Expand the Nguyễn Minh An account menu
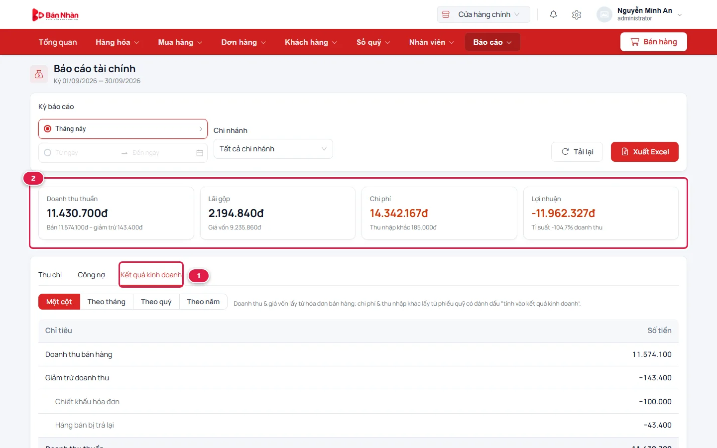Image resolution: width=717 pixels, height=448 pixels. [639, 14]
